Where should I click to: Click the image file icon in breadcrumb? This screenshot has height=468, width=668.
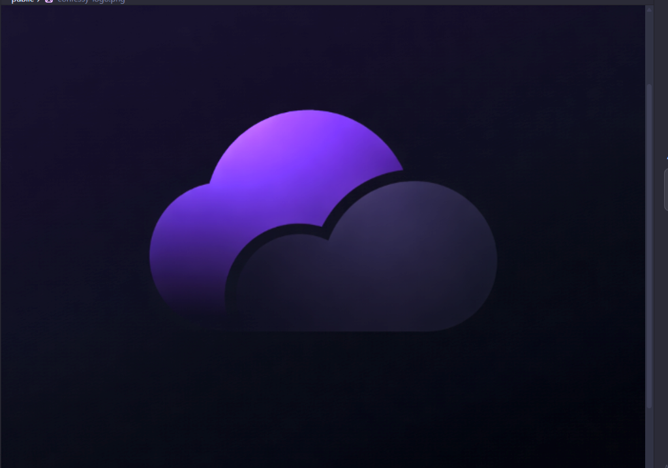pos(49,1)
